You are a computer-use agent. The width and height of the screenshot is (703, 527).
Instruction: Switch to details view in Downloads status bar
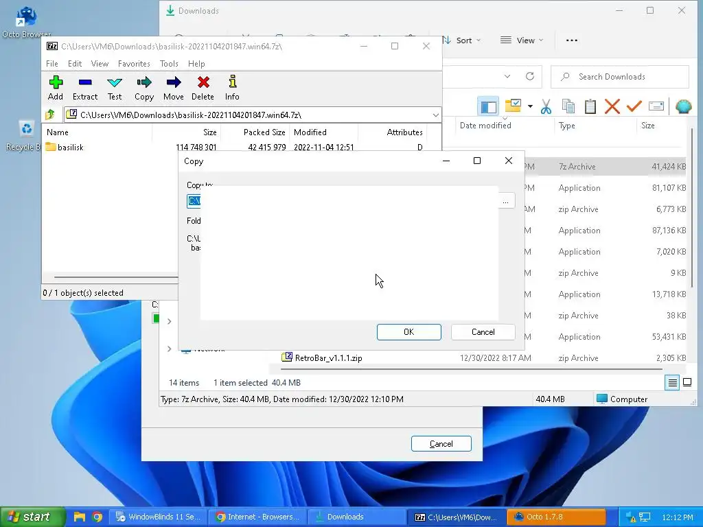click(x=672, y=383)
